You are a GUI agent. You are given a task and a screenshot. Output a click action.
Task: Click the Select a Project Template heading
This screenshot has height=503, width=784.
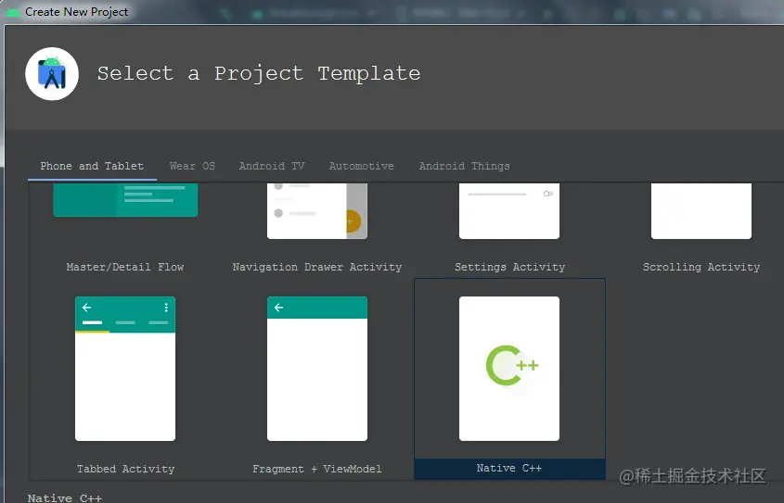(x=259, y=73)
